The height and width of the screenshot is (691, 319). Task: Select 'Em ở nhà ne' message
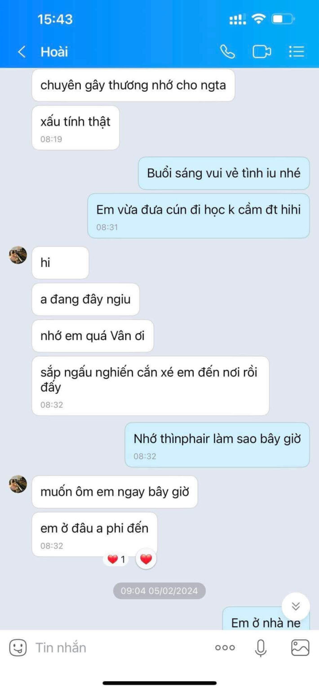point(266,619)
